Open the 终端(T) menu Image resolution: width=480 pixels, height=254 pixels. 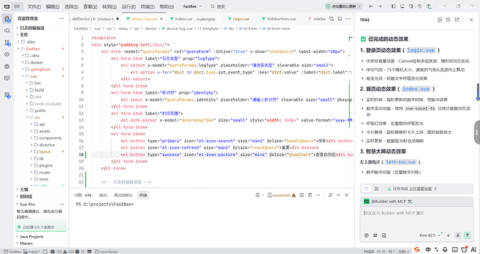click(147, 6)
